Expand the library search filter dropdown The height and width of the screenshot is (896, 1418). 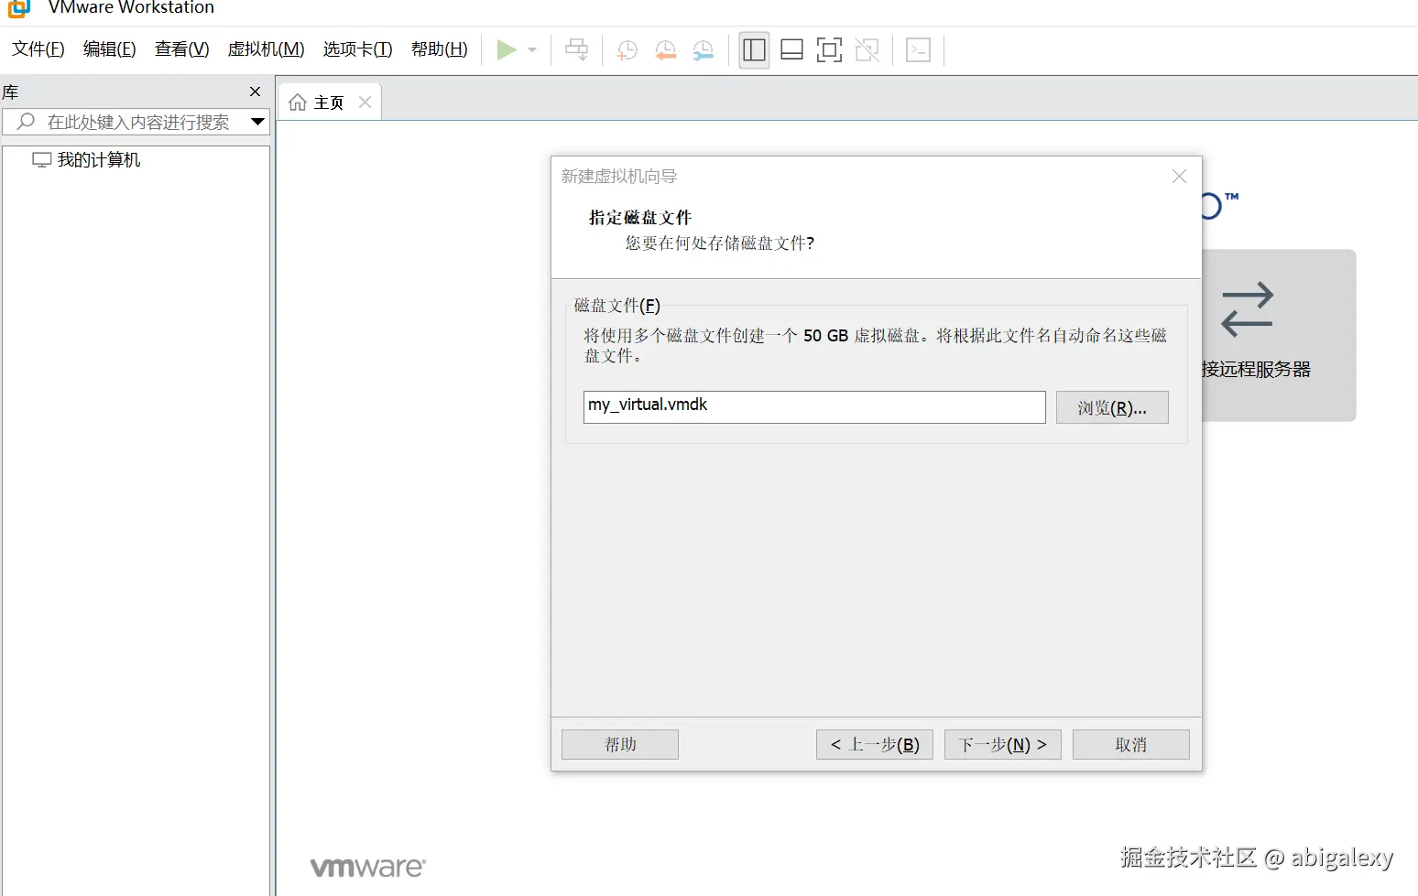[257, 121]
